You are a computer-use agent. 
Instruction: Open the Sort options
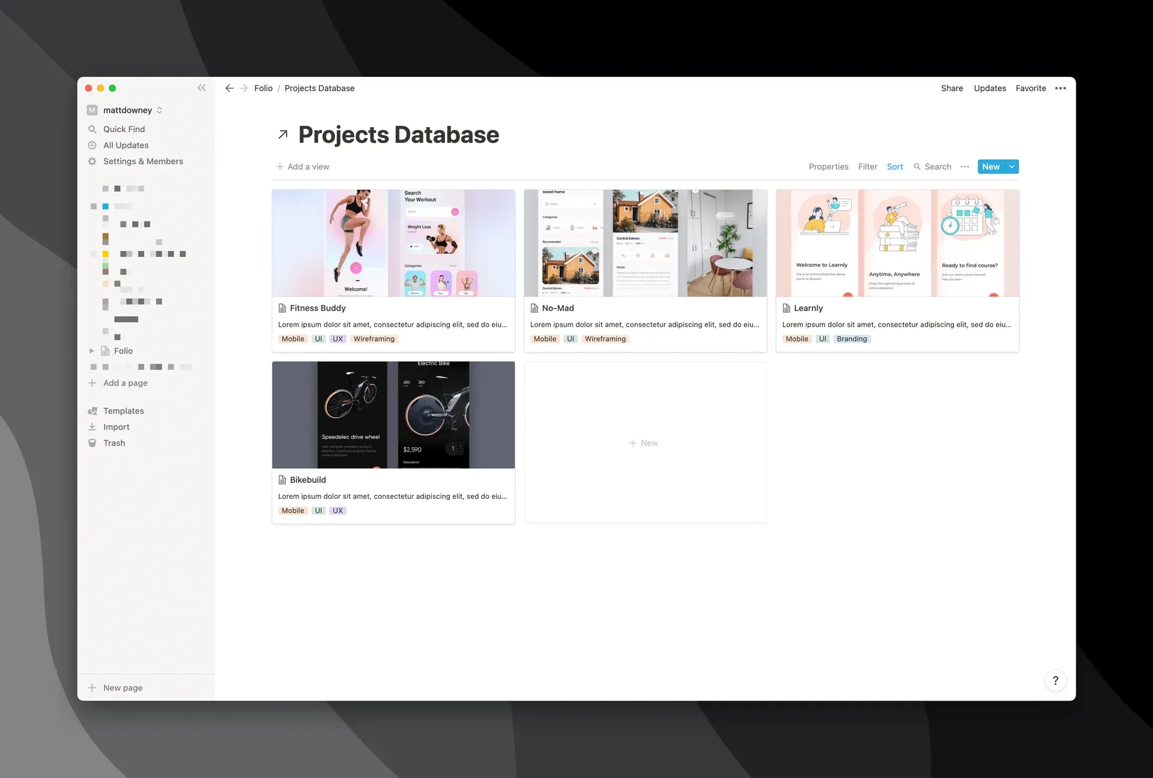(895, 166)
